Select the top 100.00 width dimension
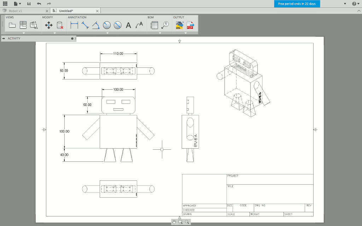The image size is (362, 226). 118,89
